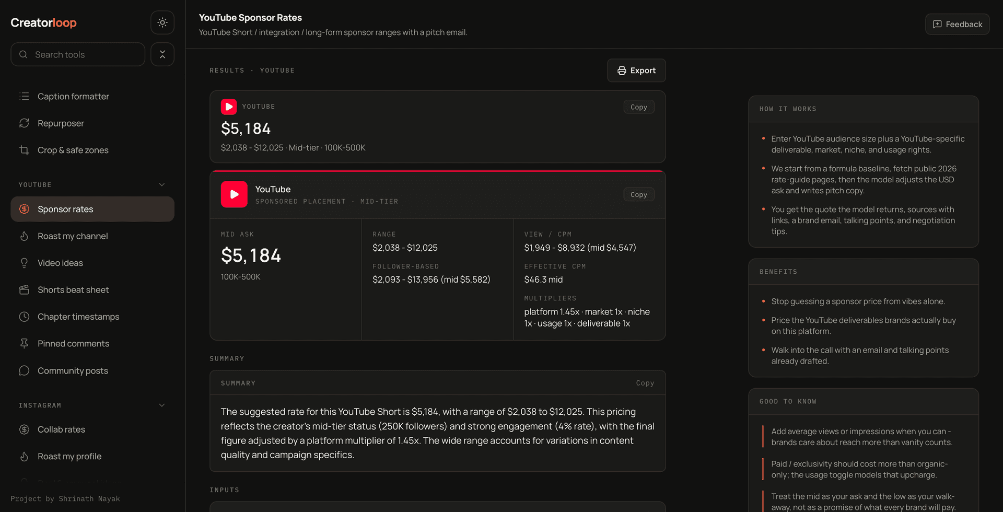Select Sponsor rates in sidebar
This screenshot has width=1003, height=512.
92,209
